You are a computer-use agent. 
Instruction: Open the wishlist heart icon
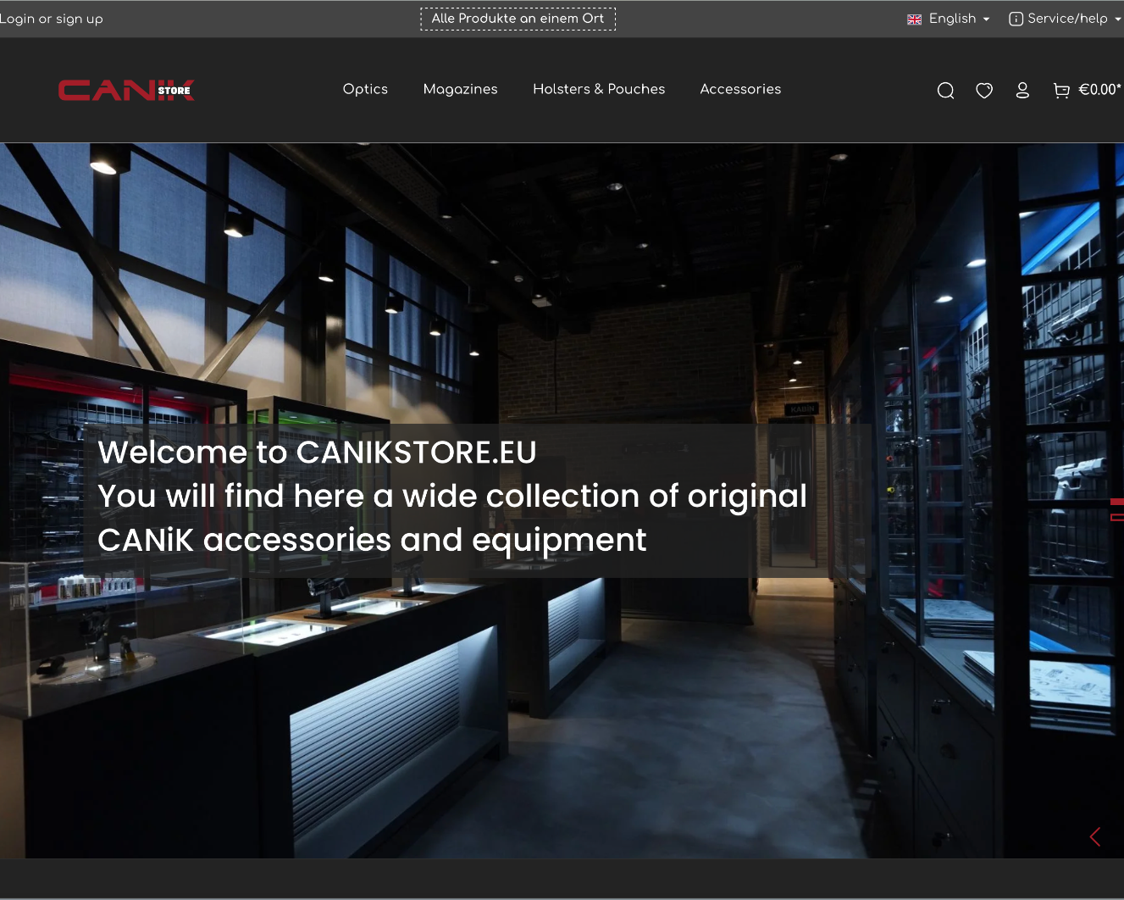point(984,91)
